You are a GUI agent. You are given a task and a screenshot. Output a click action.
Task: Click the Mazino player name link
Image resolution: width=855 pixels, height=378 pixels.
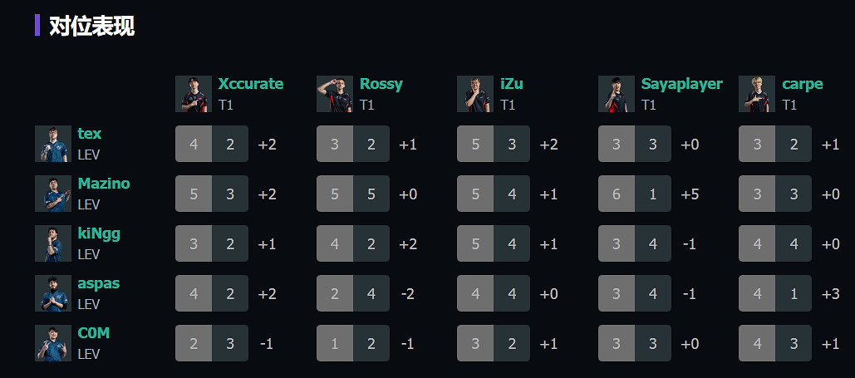point(104,184)
